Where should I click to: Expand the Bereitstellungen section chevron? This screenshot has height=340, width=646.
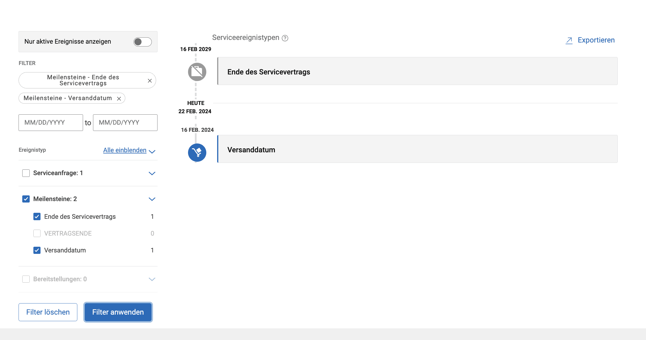pyautogui.click(x=152, y=279)
